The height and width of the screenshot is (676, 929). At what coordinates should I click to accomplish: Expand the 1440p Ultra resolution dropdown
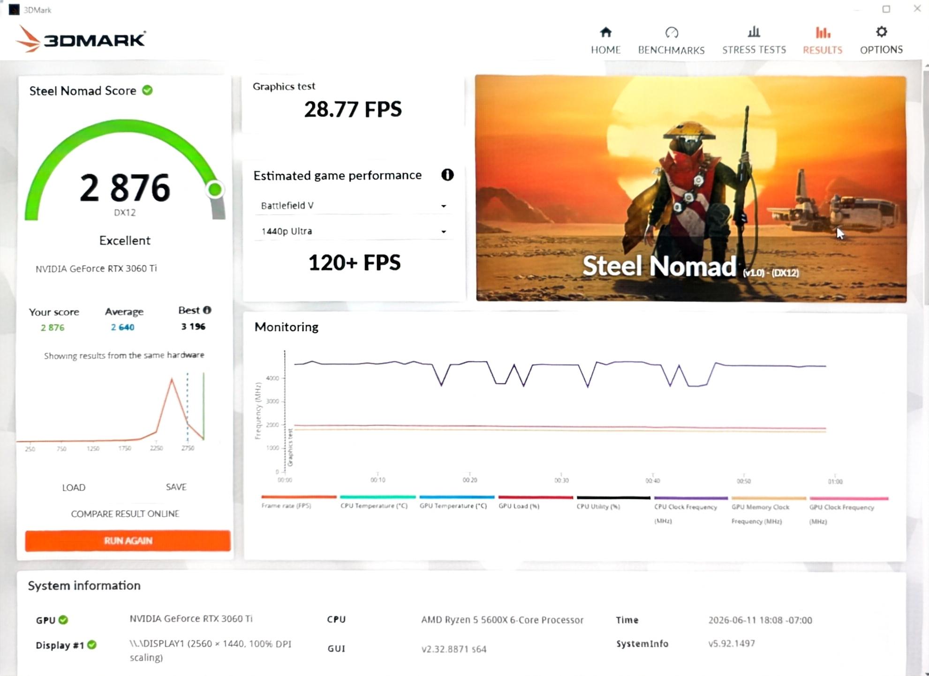[x=353, y=231]
